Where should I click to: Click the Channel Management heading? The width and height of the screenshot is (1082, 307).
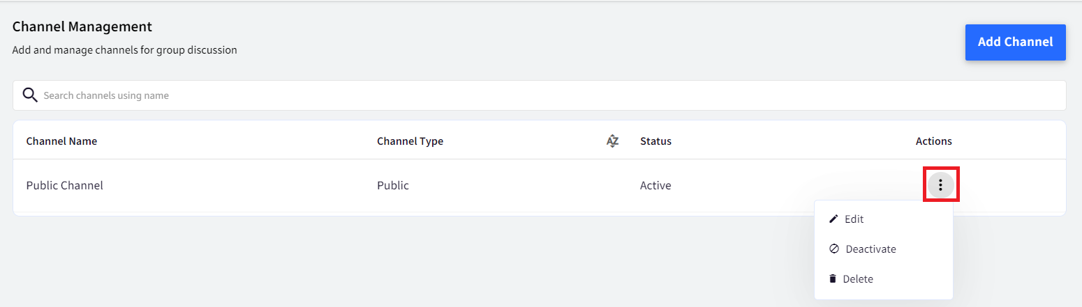(x=82, y=27)
